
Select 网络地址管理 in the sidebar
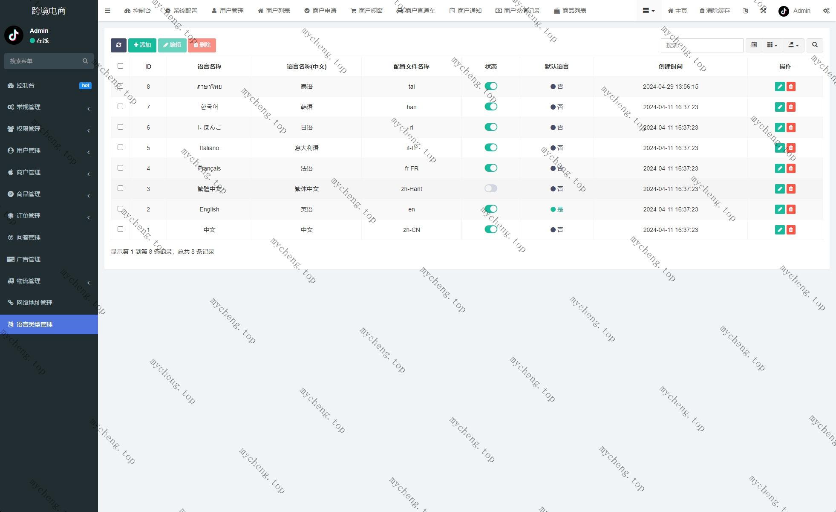(x=49, y=303)
